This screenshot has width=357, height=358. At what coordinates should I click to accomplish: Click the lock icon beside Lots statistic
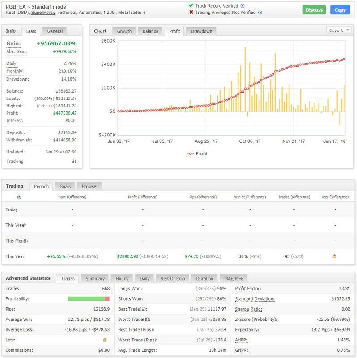tap(105, 340)
